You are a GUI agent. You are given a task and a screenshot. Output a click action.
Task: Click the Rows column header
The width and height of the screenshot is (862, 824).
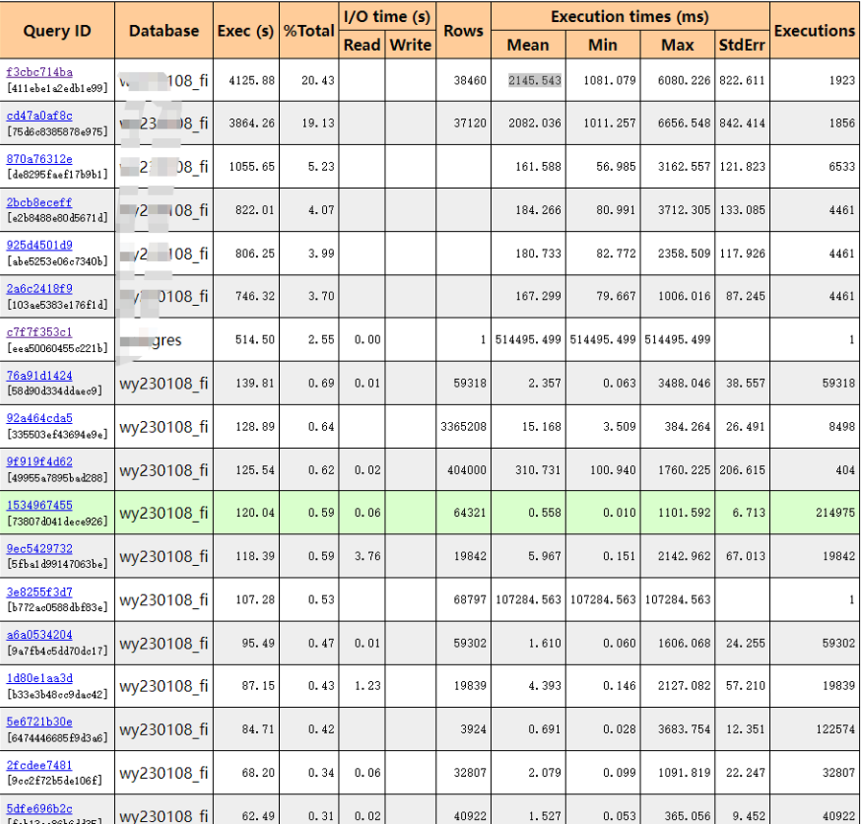point(463,31)
